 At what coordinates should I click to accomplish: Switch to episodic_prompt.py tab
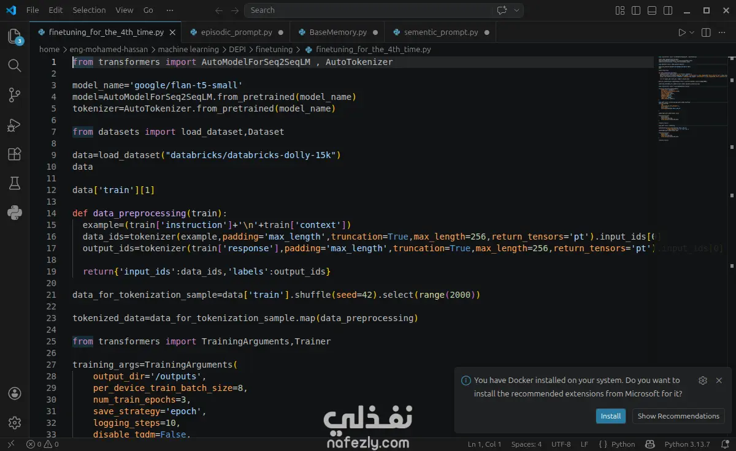[x=236, y=32]
